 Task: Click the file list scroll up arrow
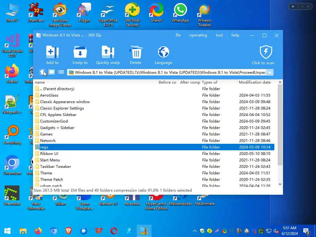point(280,82)
